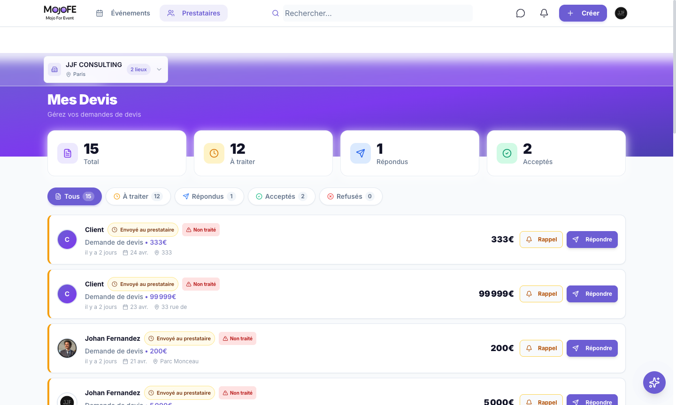
Task: Click the C avatar of the 99 999€ quote
Action: click(67, 294)
